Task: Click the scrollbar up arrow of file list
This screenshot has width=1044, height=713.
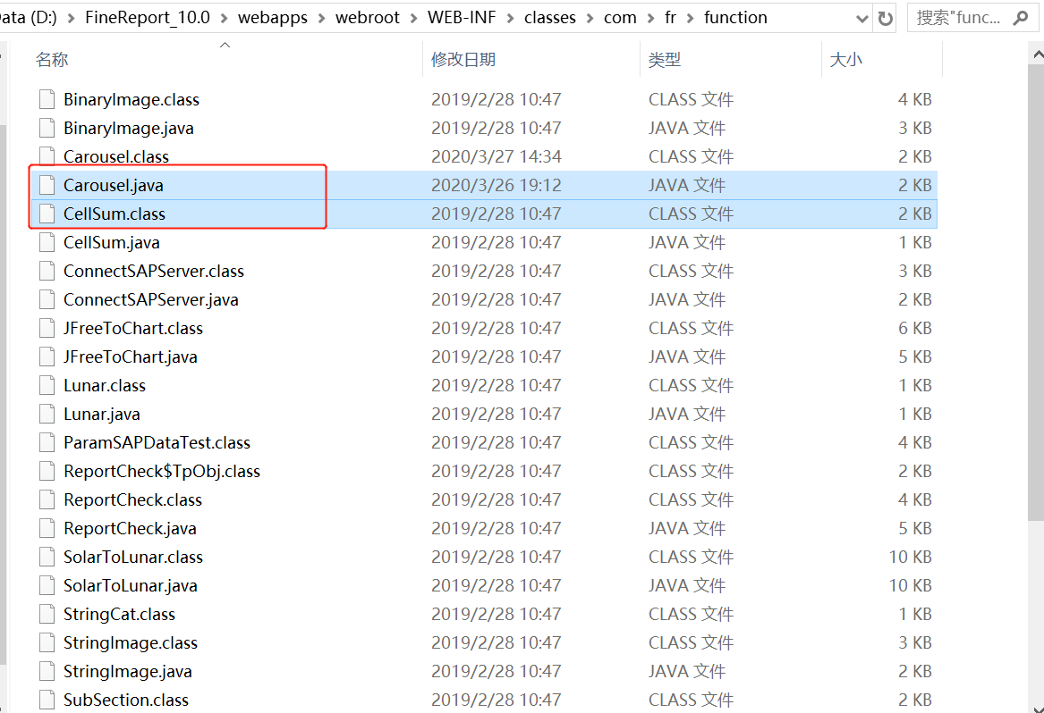Action: (1037, 55)
